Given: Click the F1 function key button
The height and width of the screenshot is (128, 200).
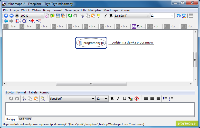Looking at the screenshot, I should click(11, 26).
